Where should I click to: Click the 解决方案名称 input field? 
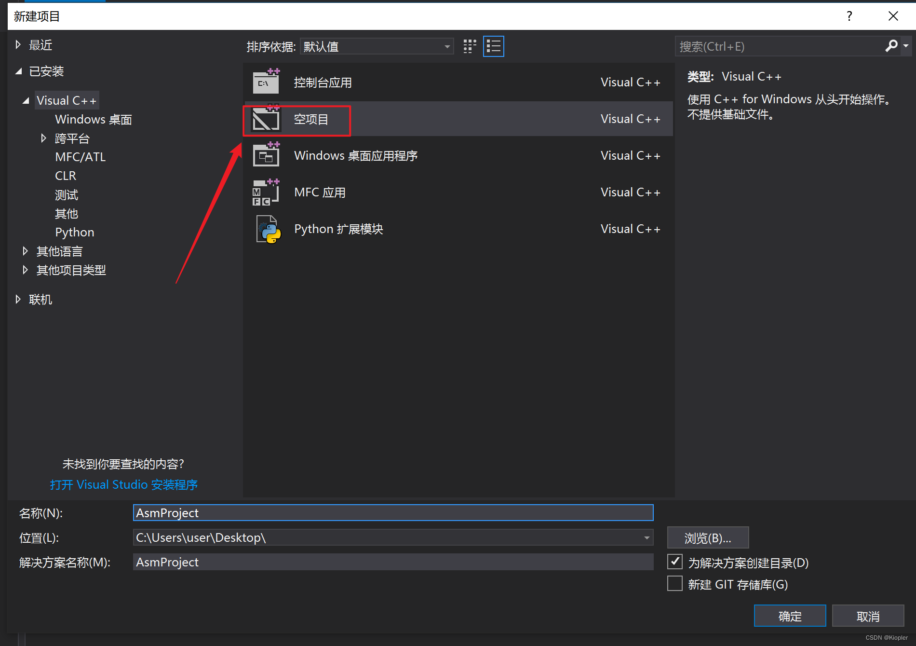pyautogui.click(x=393, y=562)
